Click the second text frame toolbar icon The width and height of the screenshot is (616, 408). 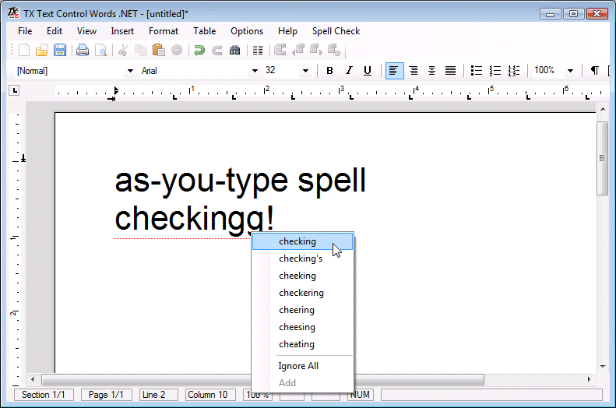pyautogui.click(x=298, y=50)
